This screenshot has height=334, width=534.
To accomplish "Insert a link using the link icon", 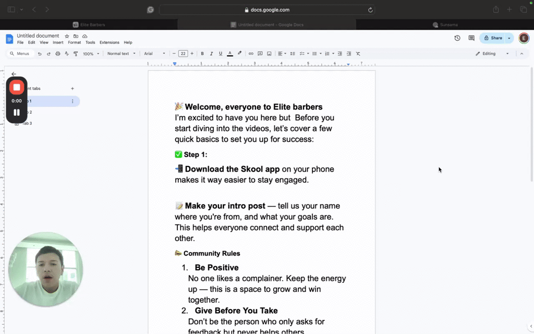I will (251, 54).
